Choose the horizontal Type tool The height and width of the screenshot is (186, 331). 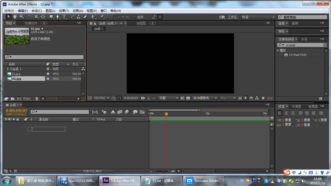tap(64, 17)
